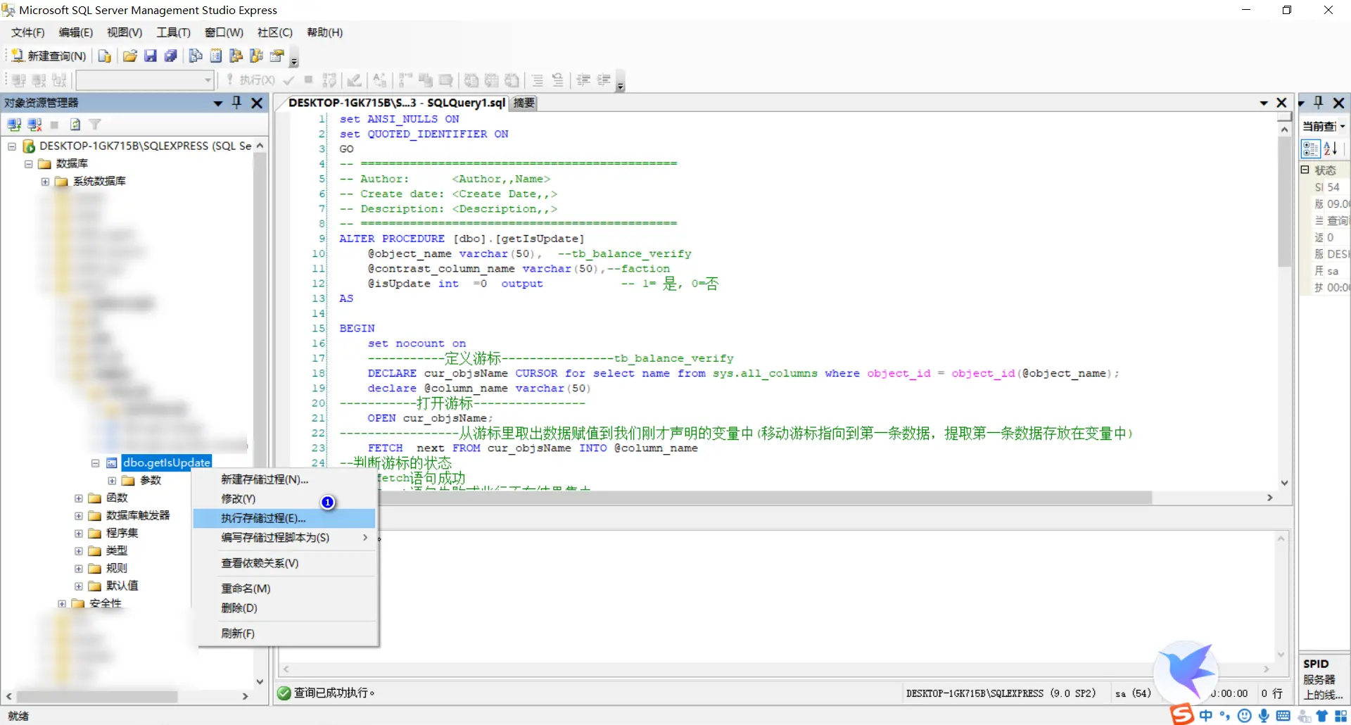Toggle the Properties panel pin
Screen dimensions: 1351x725
pyautogui.click(x=1319, y=103)
